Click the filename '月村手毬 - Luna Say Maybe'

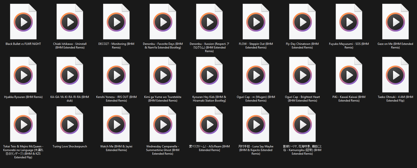256,150
